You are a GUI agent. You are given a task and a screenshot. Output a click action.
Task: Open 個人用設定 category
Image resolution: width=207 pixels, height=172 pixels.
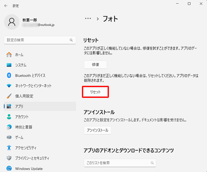[x=40, y=96]
